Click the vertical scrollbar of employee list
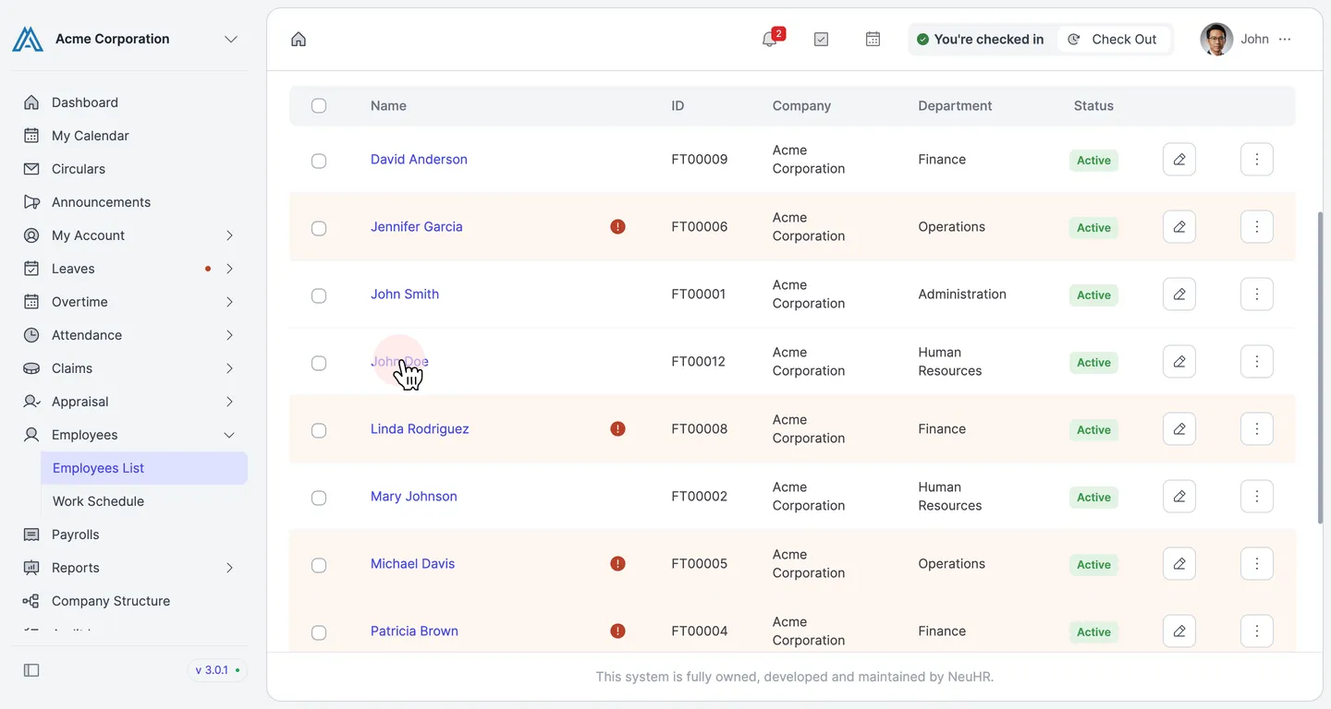The width and height of the screenshot is (1331, 709). tap(1320, 367)
